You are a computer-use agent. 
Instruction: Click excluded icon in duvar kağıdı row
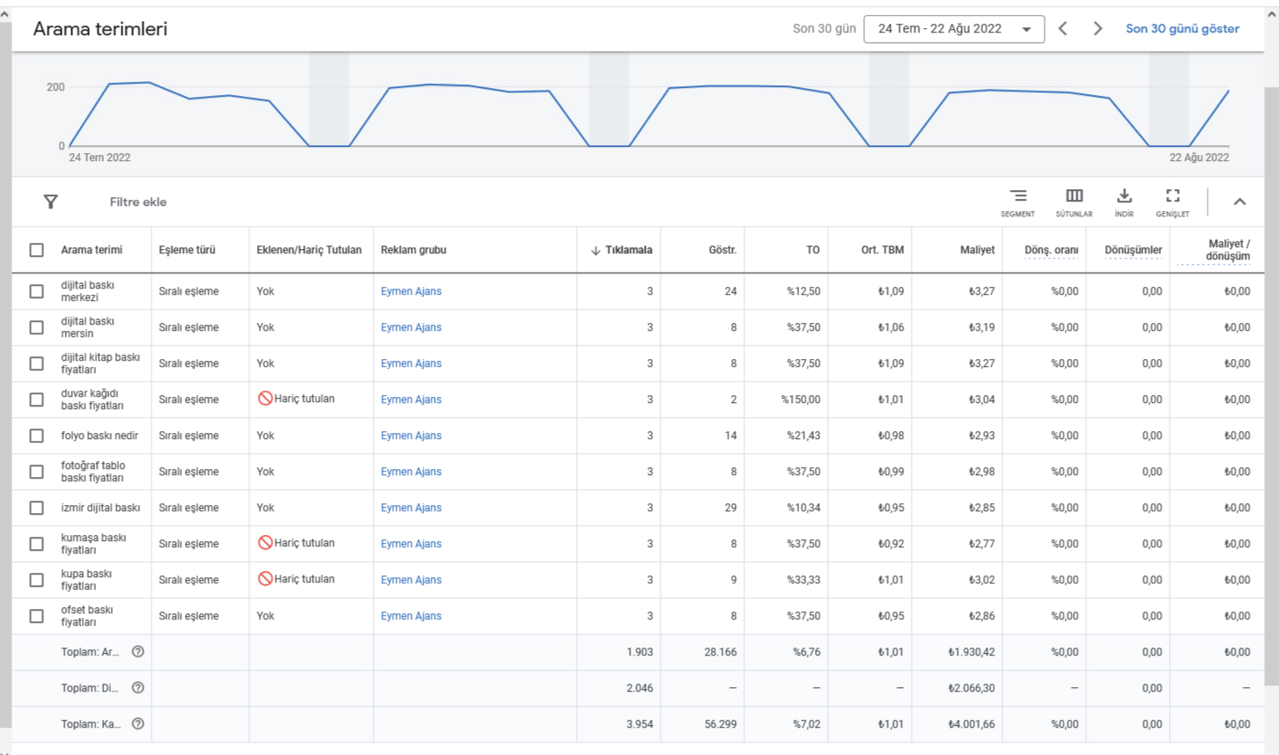point(264,399)
